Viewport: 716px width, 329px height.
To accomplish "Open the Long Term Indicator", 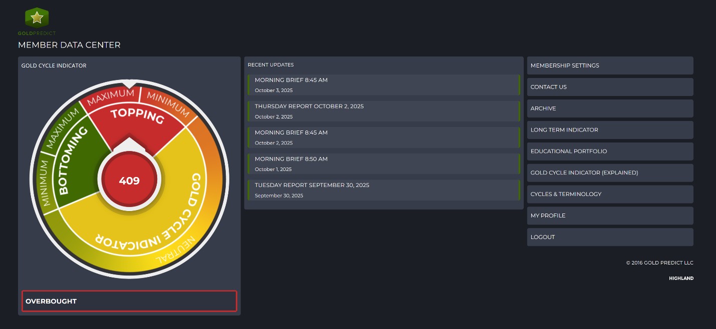I will [610, 130].
